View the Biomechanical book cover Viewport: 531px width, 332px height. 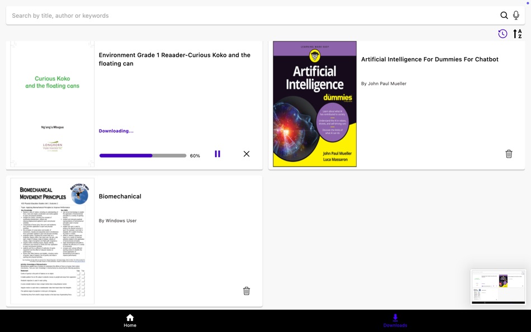coord(52,239)
